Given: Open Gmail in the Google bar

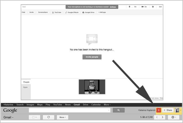Looking at the screenshot, I should [77, 104].
